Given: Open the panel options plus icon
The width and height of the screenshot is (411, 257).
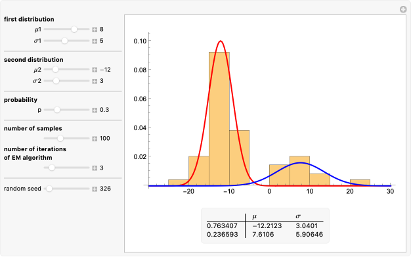Looking at the screenshot, I should [403, 9].
